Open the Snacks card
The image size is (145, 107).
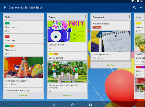[140, 27]
